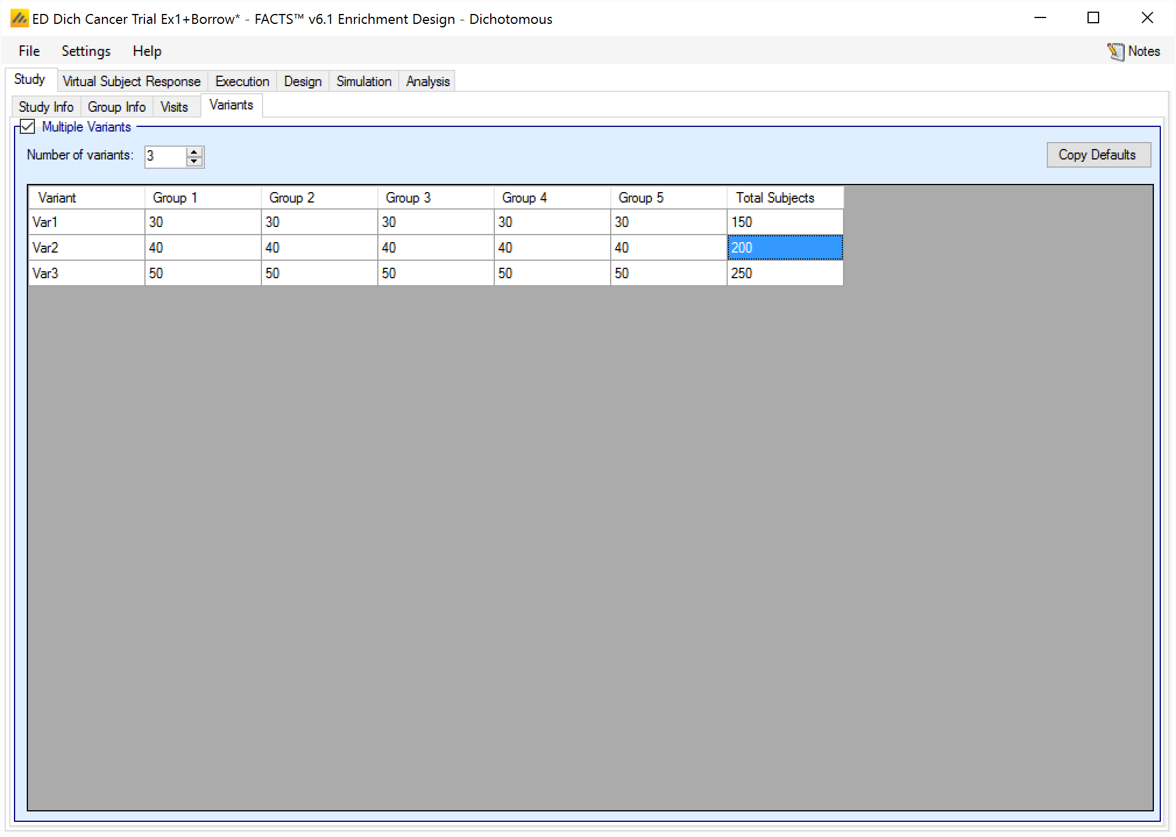1176x837 pixels.
Task: Click the Notes notepad icon
Action: coord(1115,52)
